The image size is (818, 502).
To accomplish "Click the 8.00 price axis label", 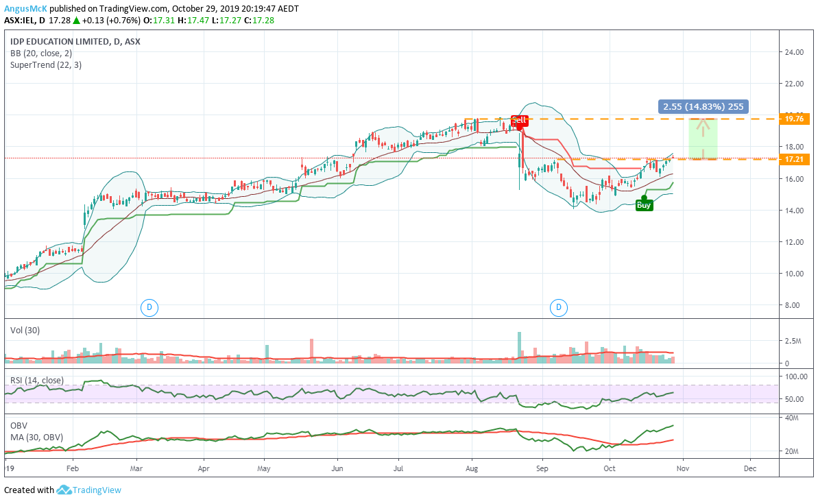I will pyautogui.click(x=793, y=305).
